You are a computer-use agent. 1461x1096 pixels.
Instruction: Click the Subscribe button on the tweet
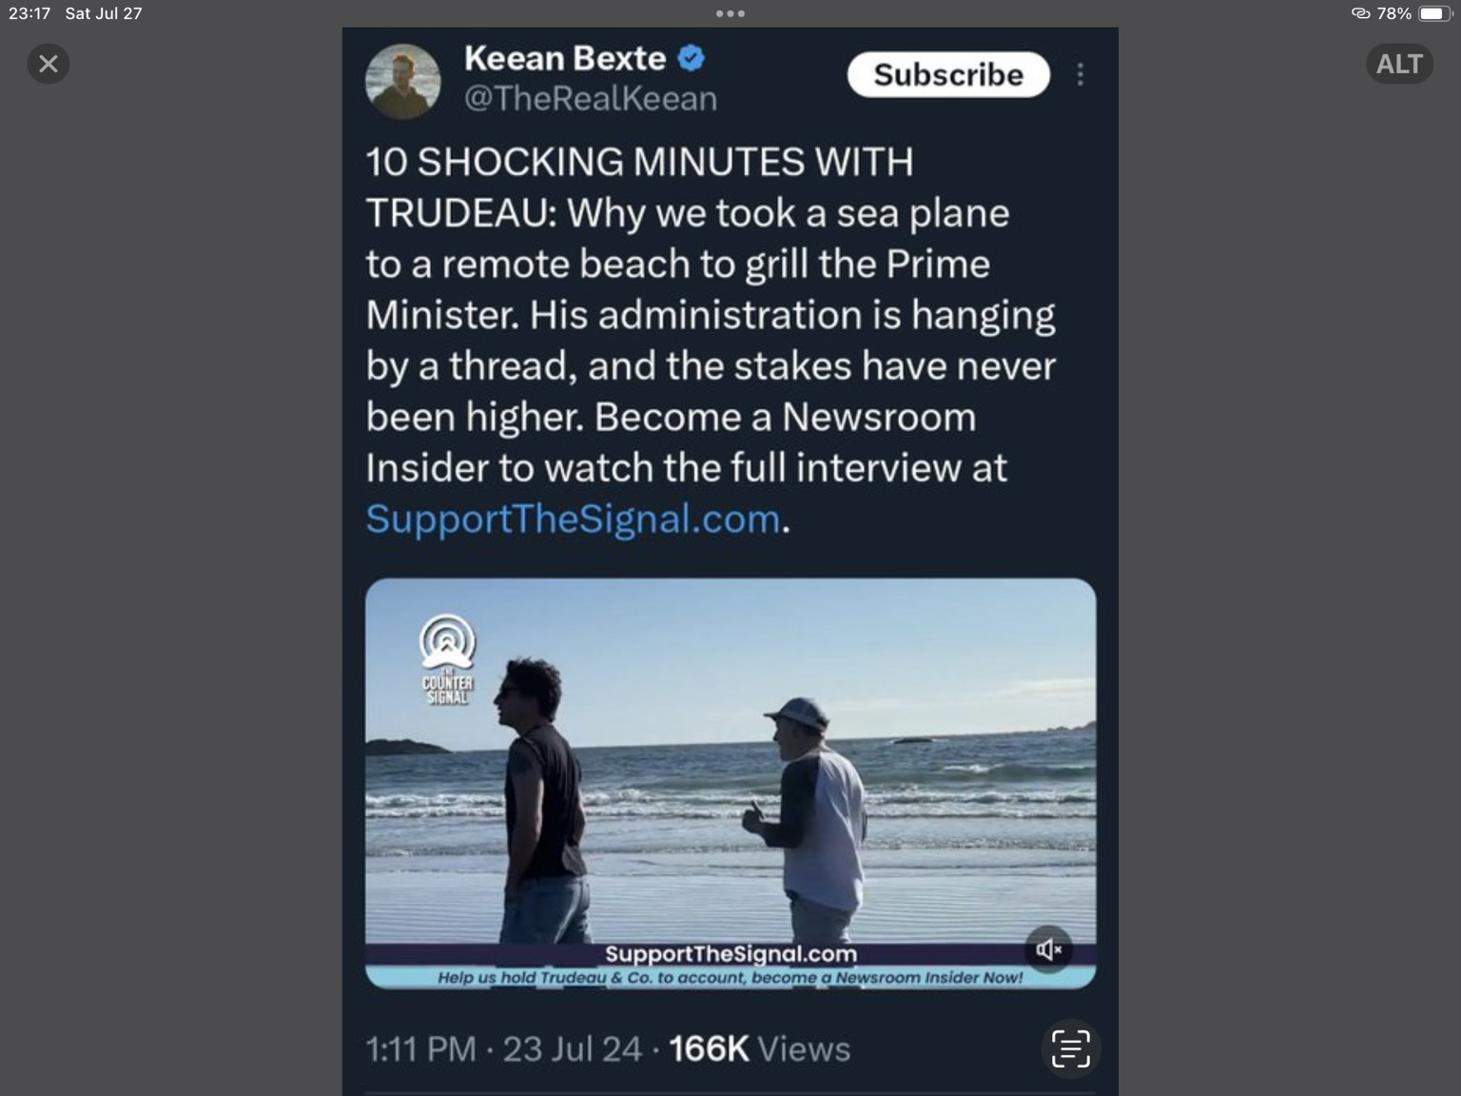[948, 74]
